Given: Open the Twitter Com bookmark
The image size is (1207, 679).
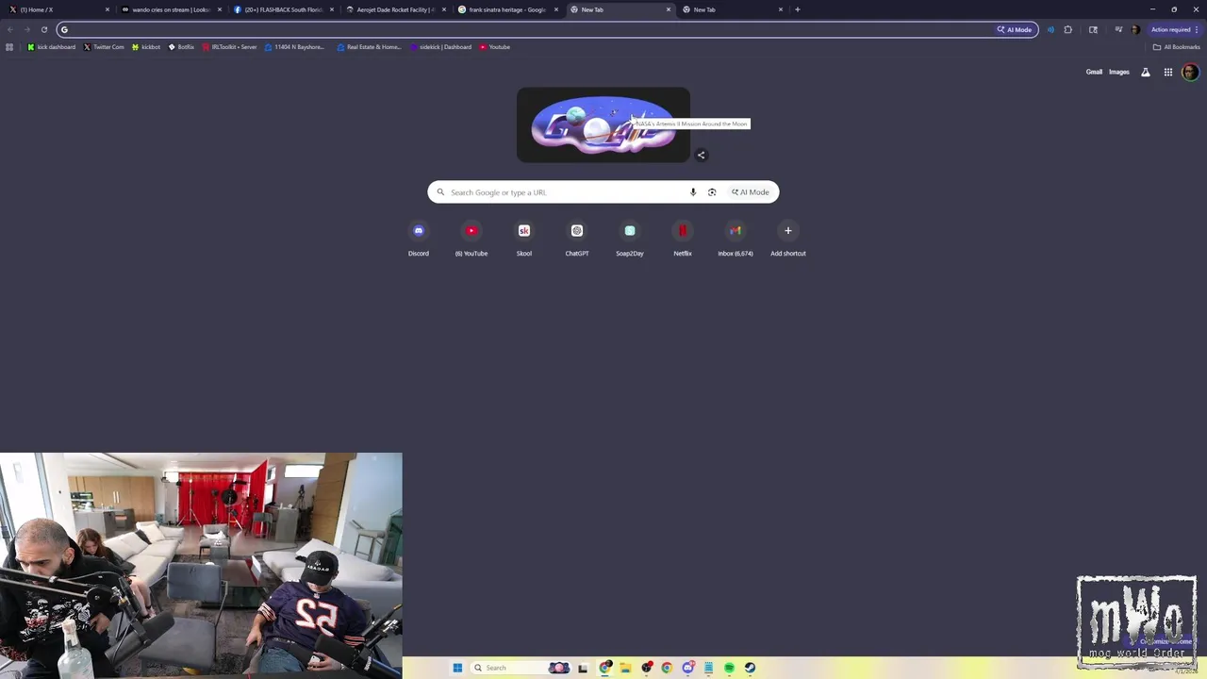Looking at the screenshot, I should tap(104, 47).
